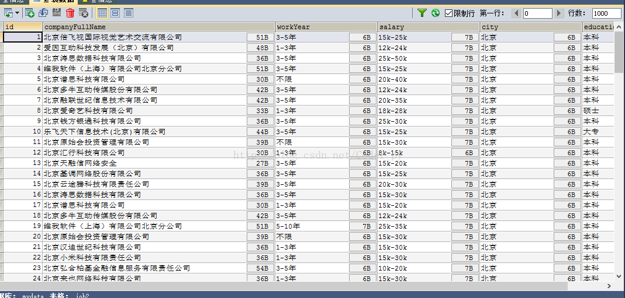Switch to form view mode icon
Image resolution: width=625 pixels, height=298 pixels.
[x=115, y=13]
